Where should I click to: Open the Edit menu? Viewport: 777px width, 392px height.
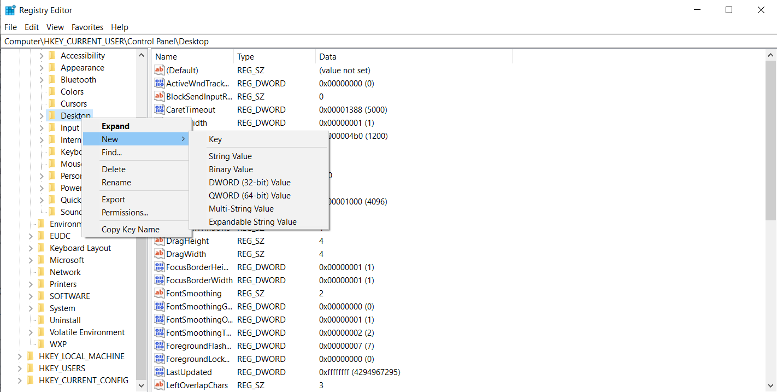coord(32,27)
